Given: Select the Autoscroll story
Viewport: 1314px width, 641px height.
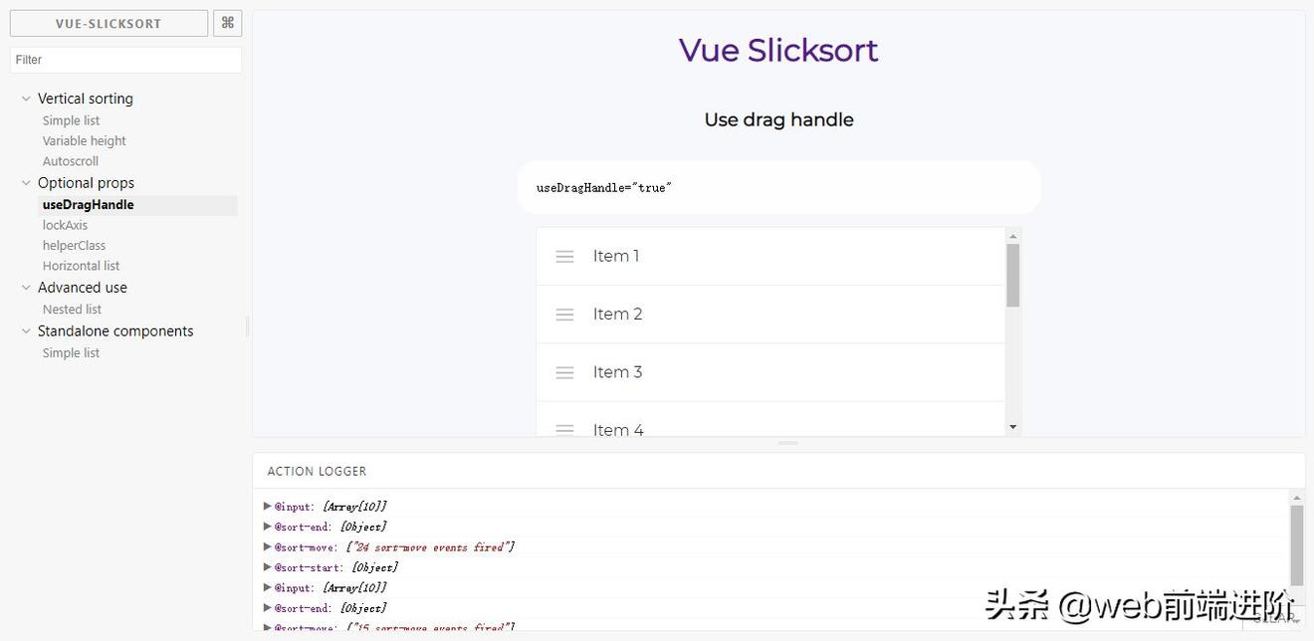Looking at the screenshot, I should click(70, 160).
